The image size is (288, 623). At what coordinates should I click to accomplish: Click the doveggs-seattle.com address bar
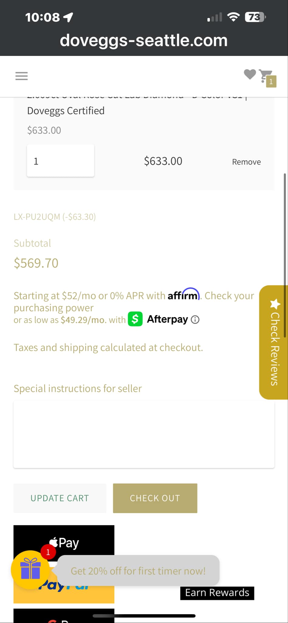[144, 40]
